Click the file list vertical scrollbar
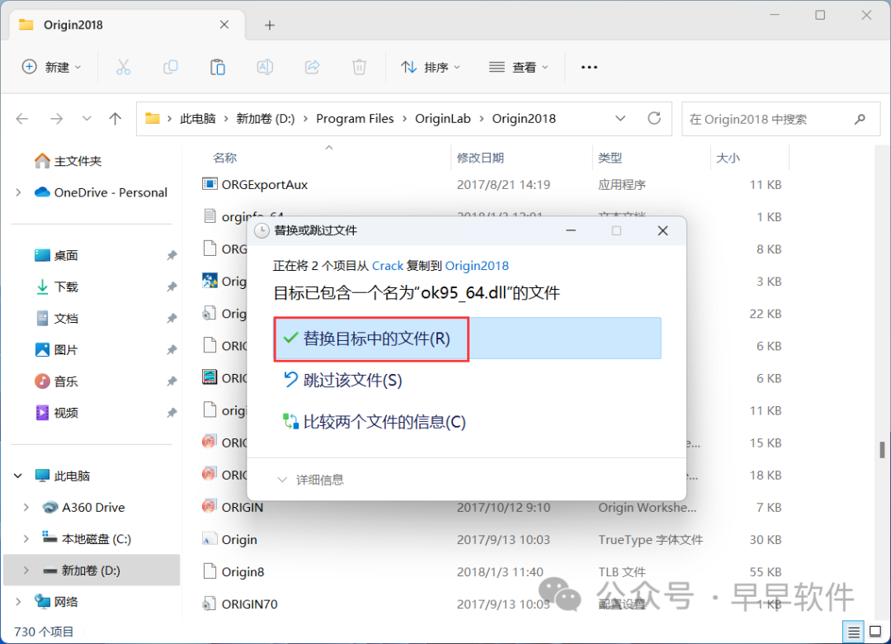Viewport: 891px width, 644px height. pos(882,450)
